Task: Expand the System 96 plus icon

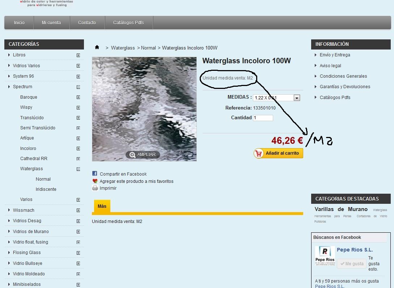Action: [x=79, y=77]
